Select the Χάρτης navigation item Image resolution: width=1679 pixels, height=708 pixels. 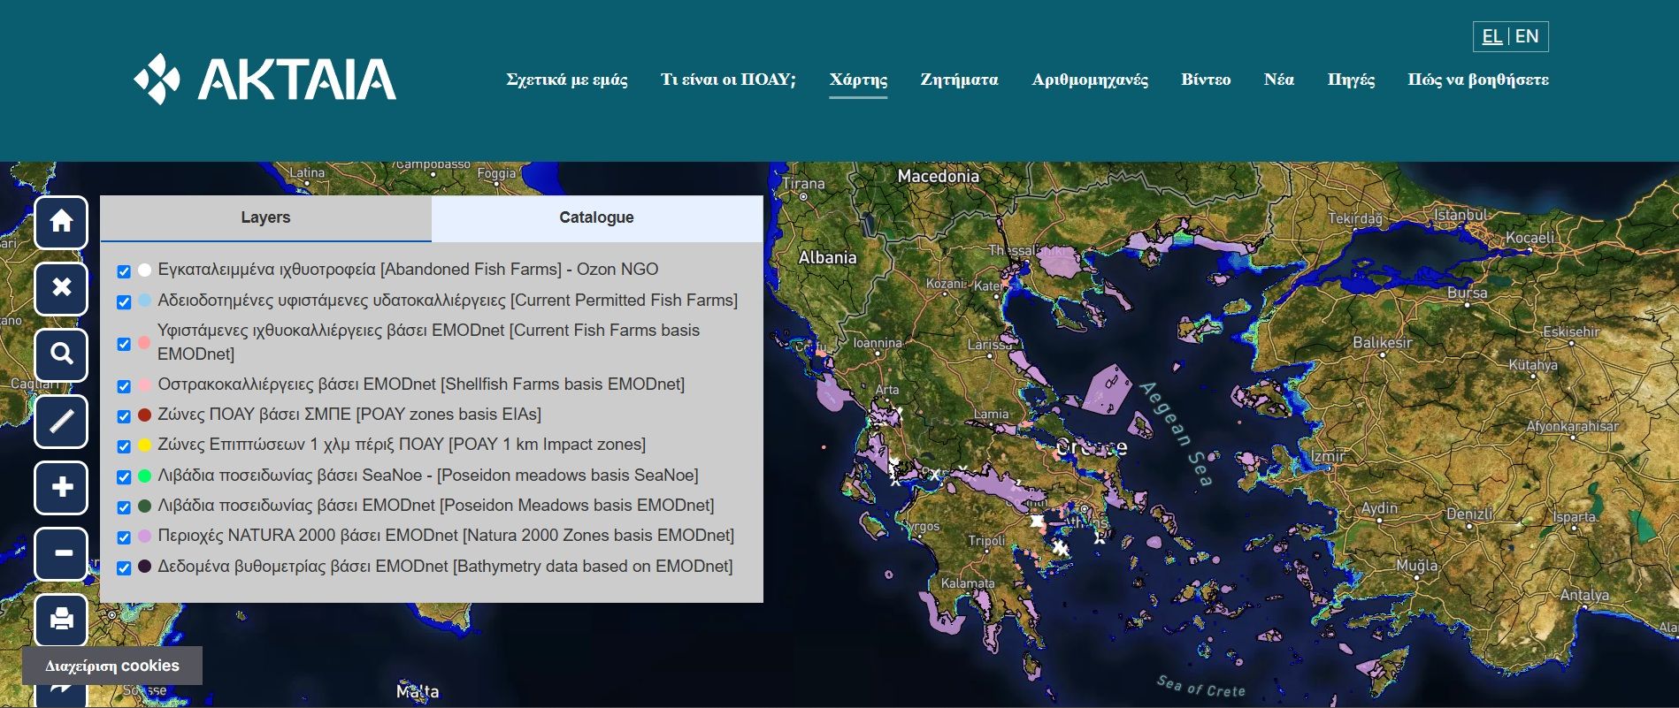click(858, 80)
